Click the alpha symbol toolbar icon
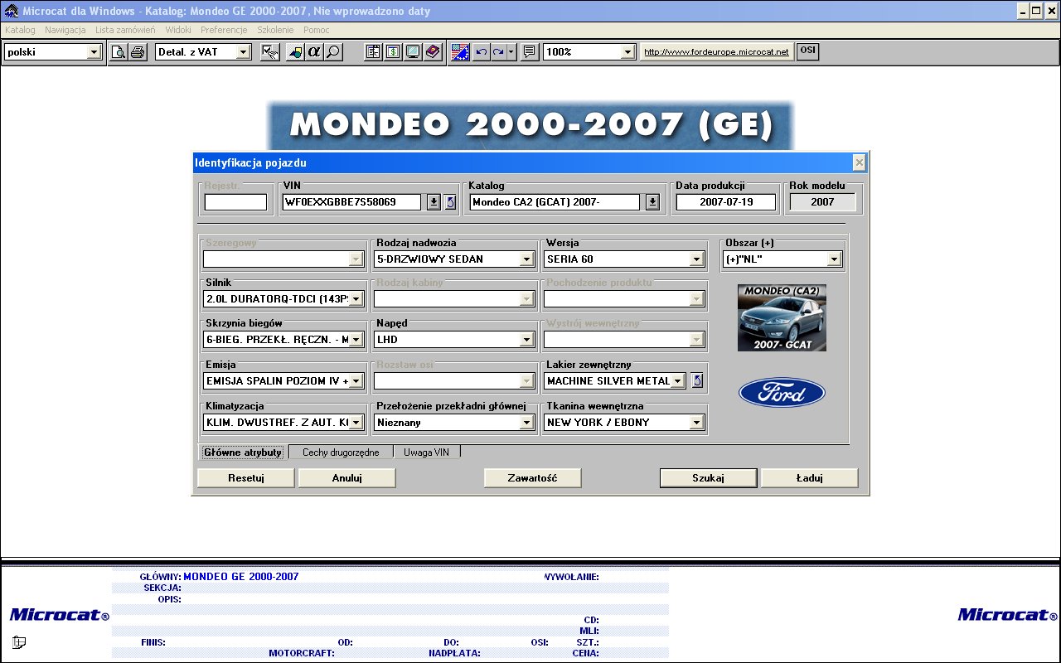The image size is (1061, 663). (314, 52)
